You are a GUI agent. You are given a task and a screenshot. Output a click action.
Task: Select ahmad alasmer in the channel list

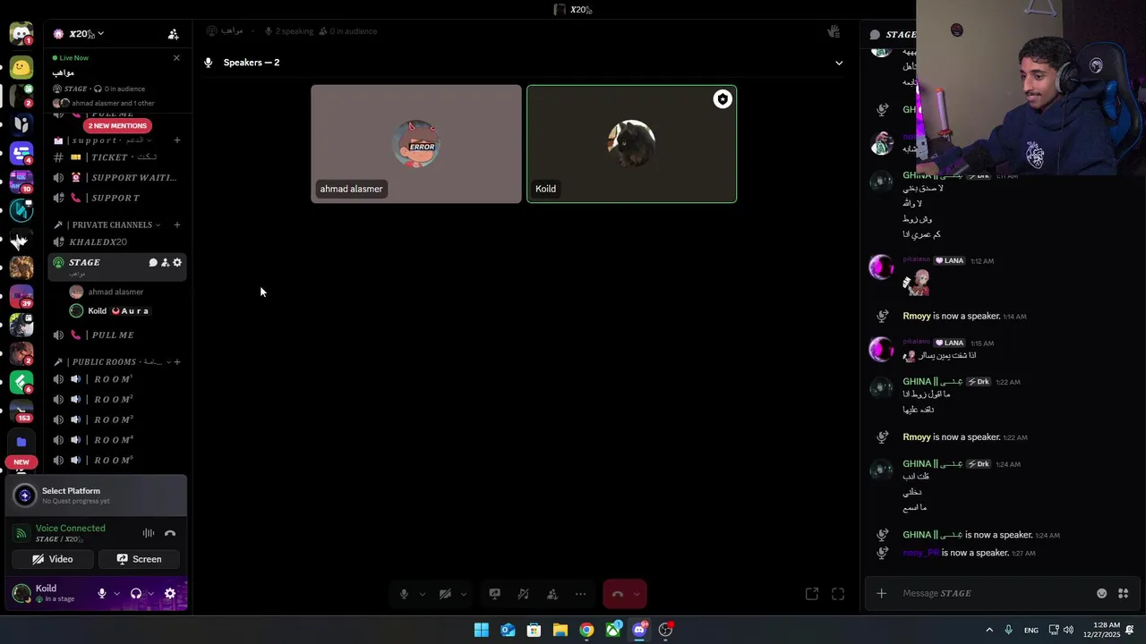point(117,292)
